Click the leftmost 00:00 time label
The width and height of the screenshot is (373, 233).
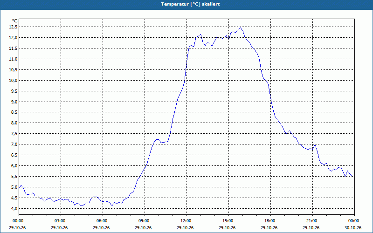coord(17,221)
